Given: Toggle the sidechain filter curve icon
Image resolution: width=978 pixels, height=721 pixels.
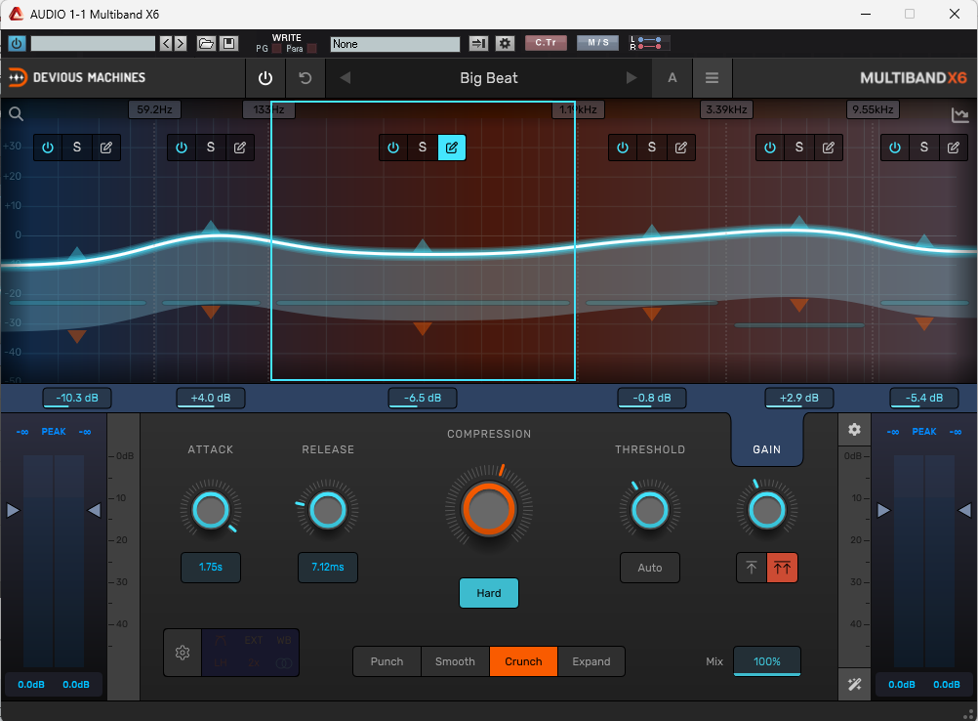Looking at the screenshot, I should (221, 641).
